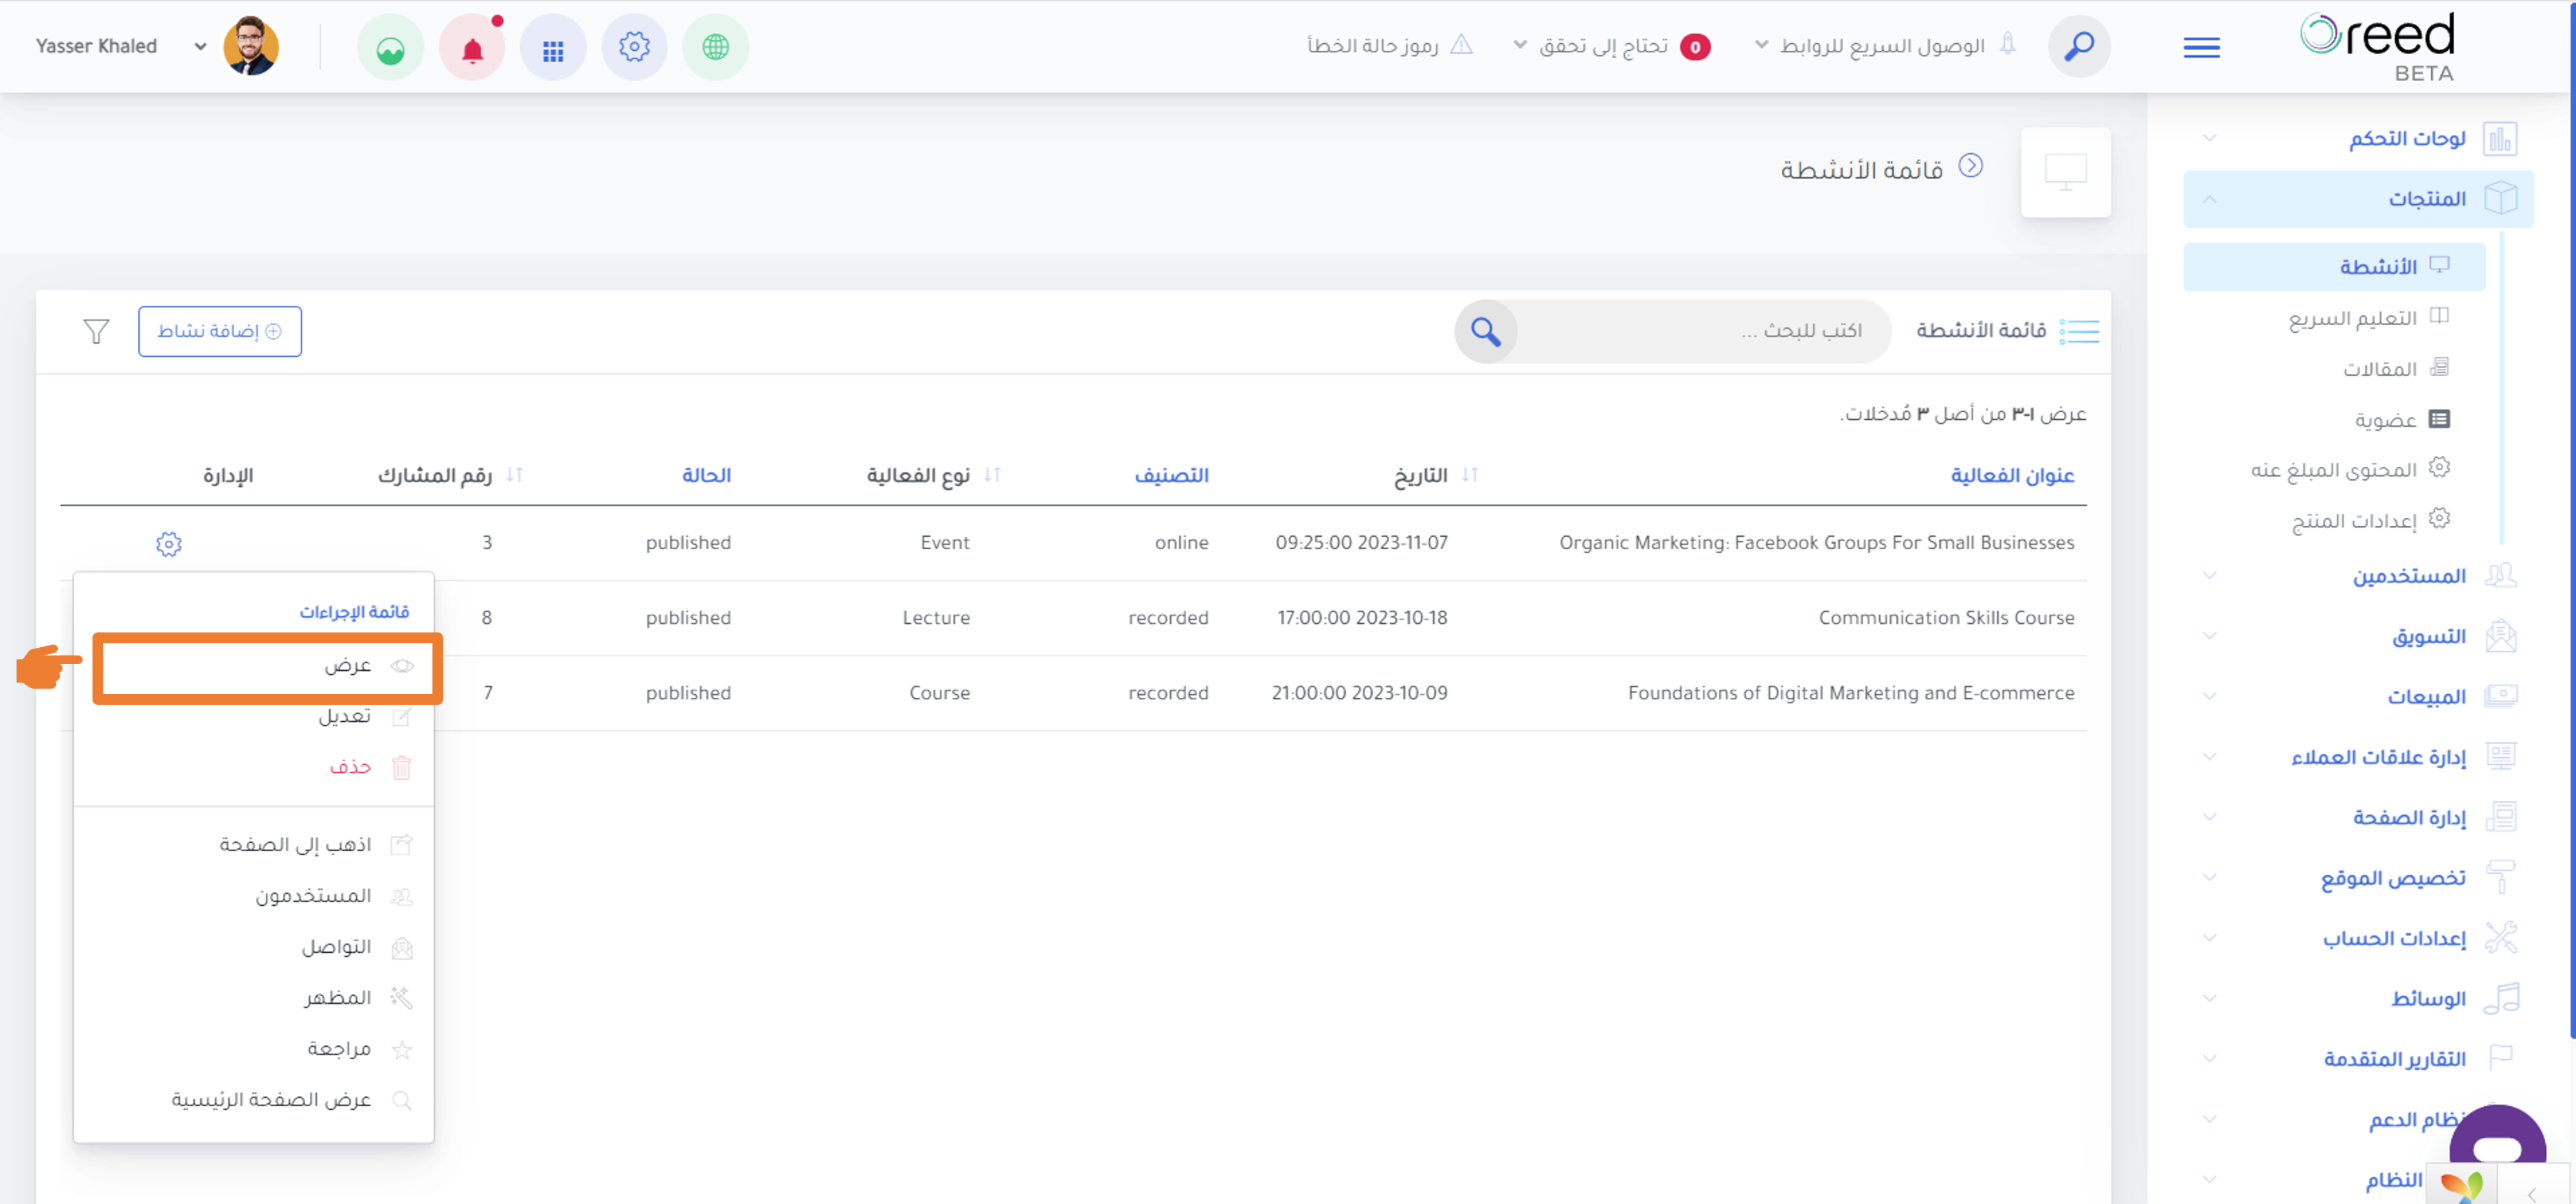
Task: Expand المبيعات sidebar section
Action: 2359,696
